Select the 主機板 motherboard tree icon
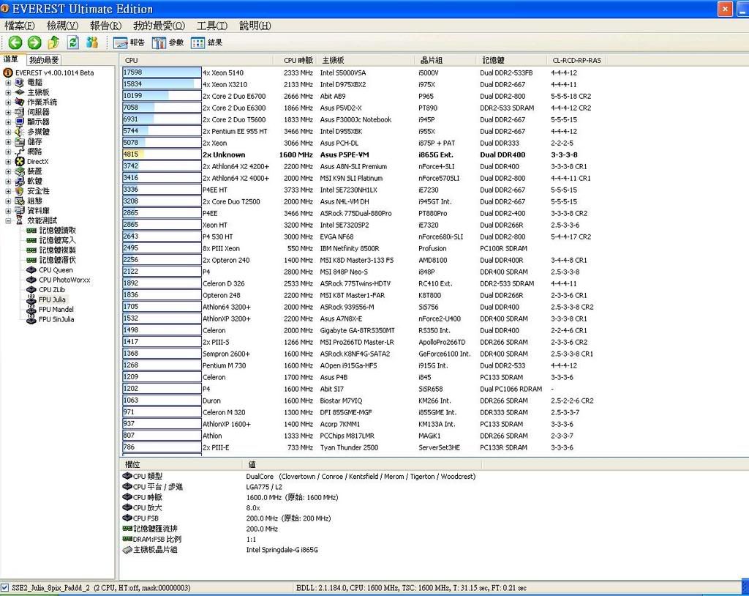Image resolution: width=749 pixels, height=596 pixels. pyautogui.click(x=20, y=92)
